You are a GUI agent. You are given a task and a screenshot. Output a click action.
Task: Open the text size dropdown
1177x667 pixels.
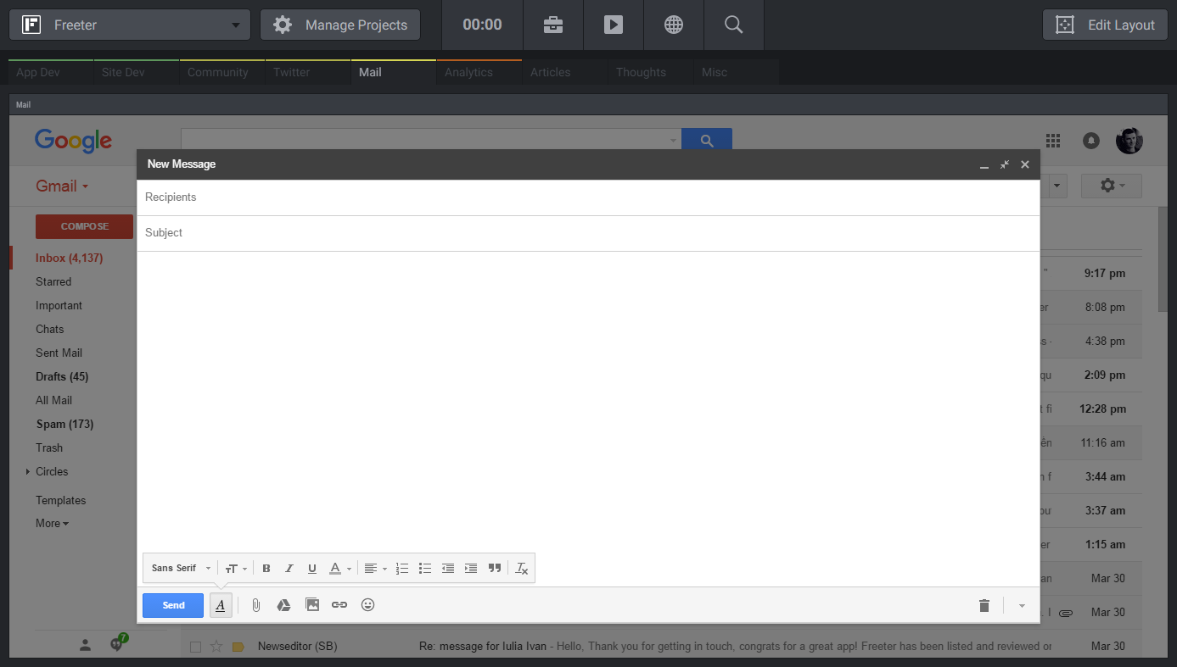pos(236,569)
